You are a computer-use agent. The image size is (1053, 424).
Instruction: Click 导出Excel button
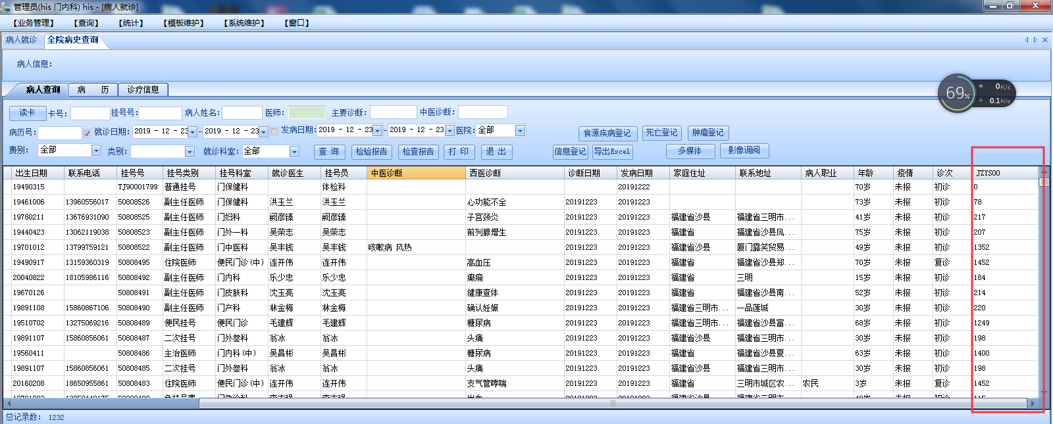coord(612,151)
